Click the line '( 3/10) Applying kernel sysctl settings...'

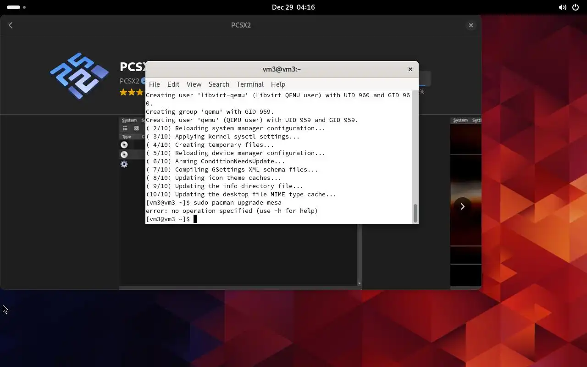(x=223, y=136)
